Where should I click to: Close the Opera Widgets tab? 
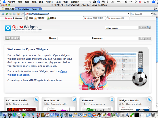click(x=40, y=9)
